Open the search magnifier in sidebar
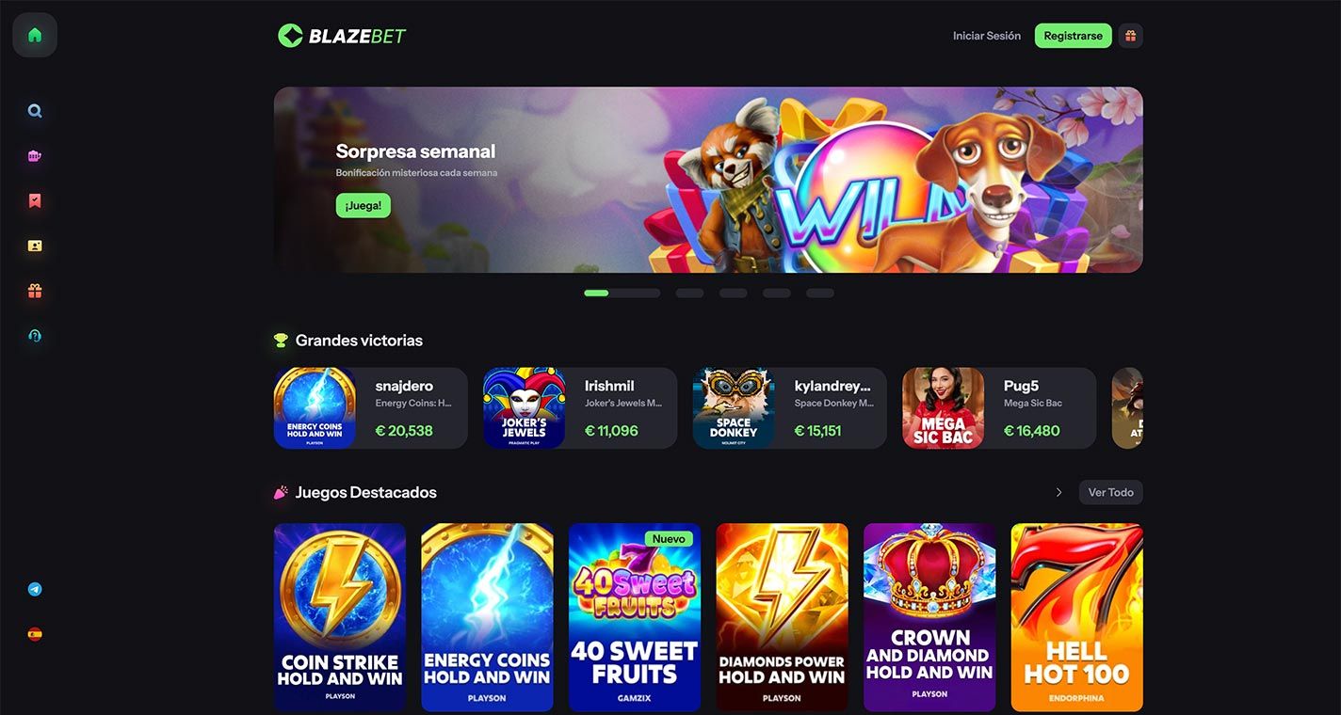The width and height of the screenshot is (1341, 715). pos(35,111)
